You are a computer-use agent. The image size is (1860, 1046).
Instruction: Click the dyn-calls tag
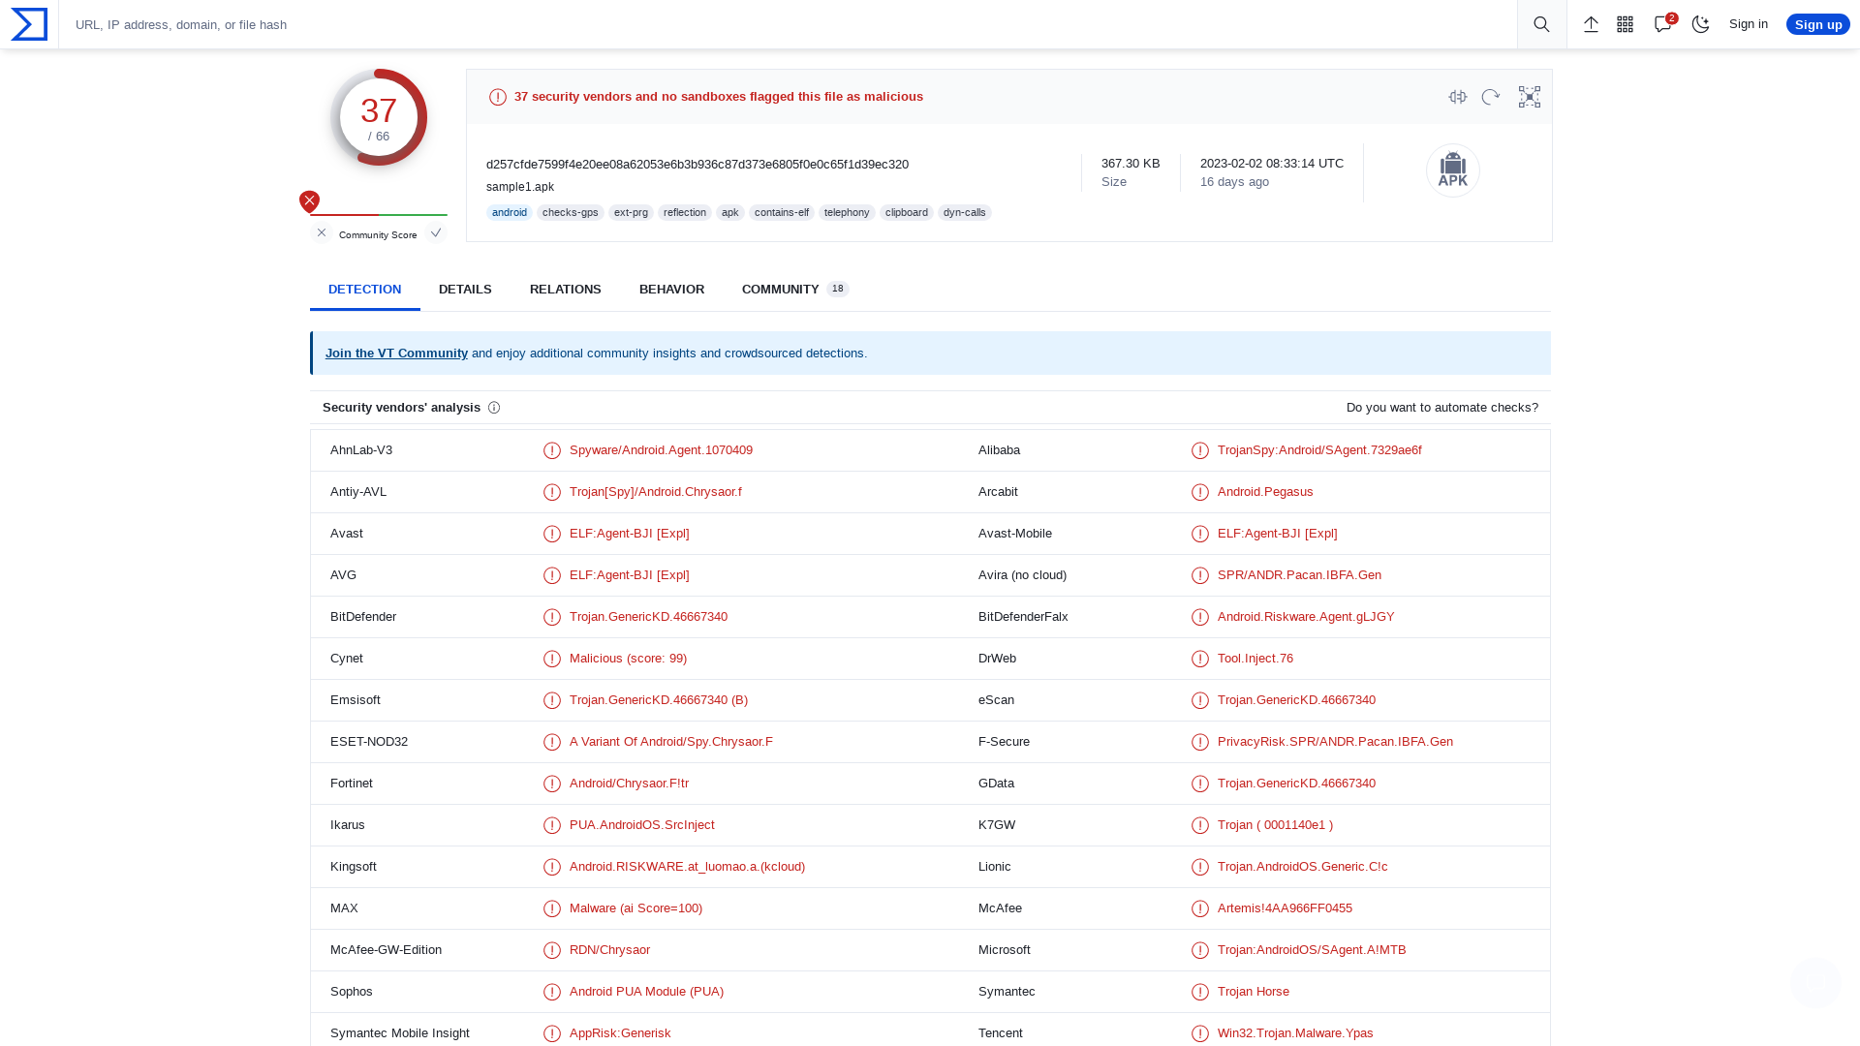pos(965,213)
